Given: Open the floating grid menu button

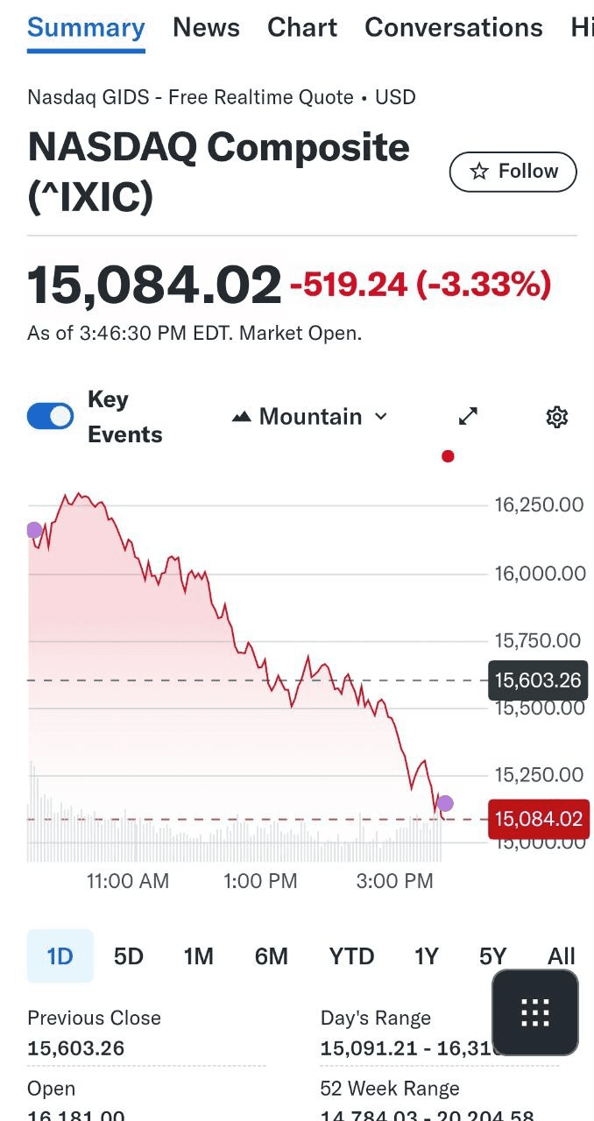Looking at the screenshot, I should (x=534, y=1012).
